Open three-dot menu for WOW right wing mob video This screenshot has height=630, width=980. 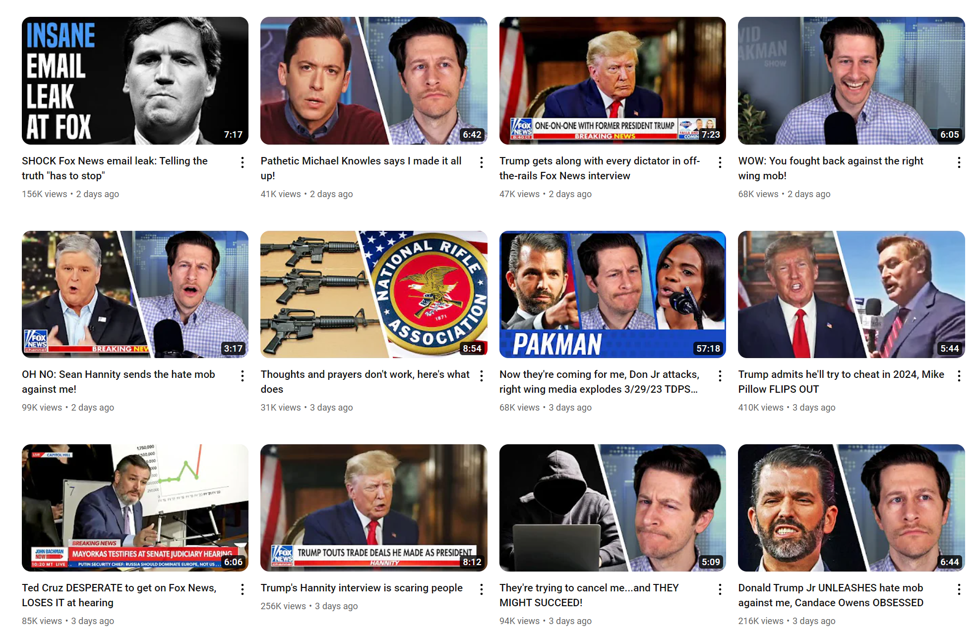click(x=959, y=162)
